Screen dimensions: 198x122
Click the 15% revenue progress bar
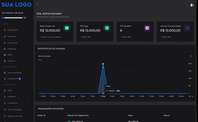(x=12, y=18)
